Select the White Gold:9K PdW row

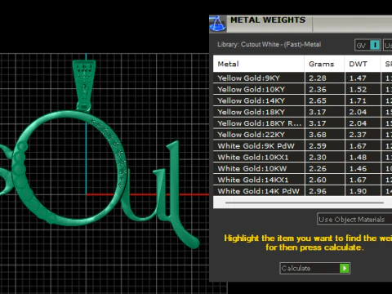302,146
